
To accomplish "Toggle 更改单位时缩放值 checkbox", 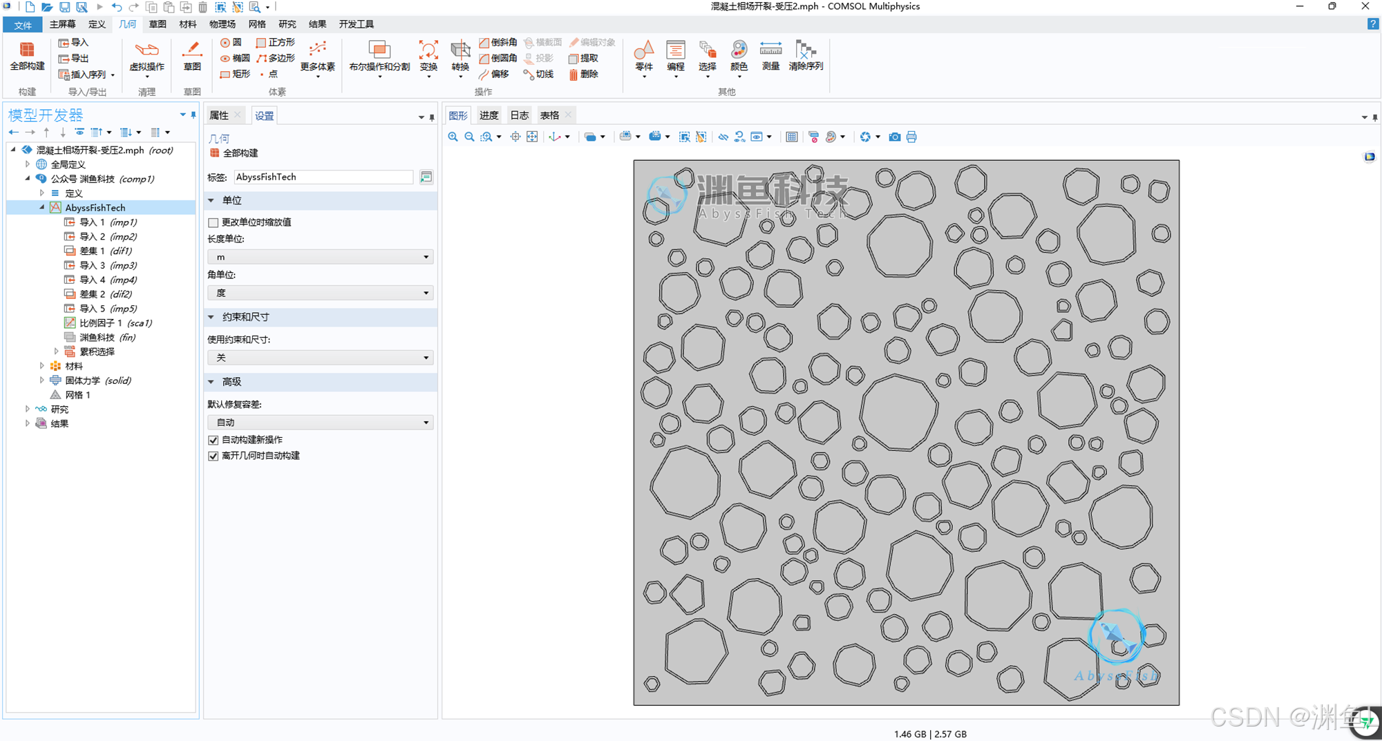I will [x=213, y=222].
